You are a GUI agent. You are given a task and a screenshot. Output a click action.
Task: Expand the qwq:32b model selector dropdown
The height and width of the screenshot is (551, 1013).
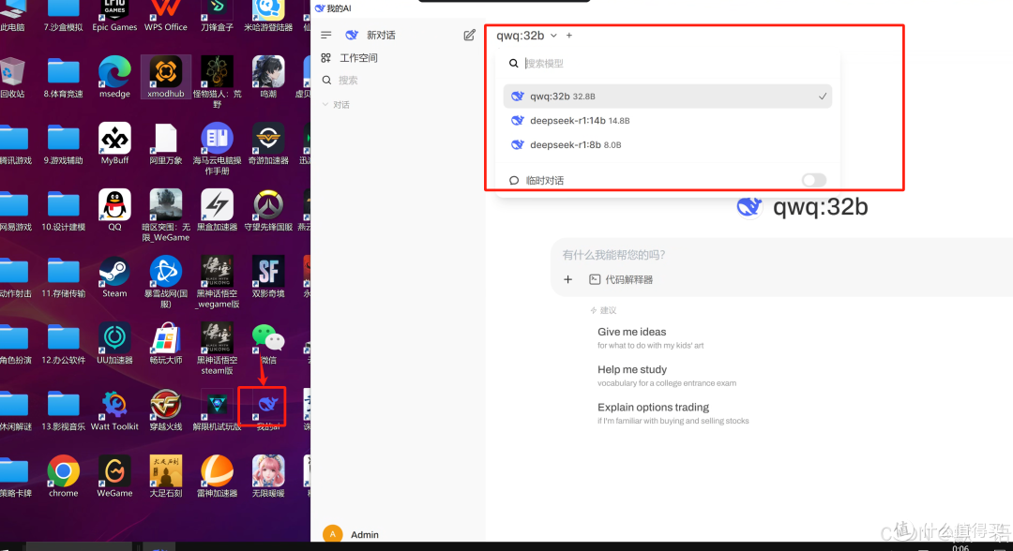coord(526,36)
